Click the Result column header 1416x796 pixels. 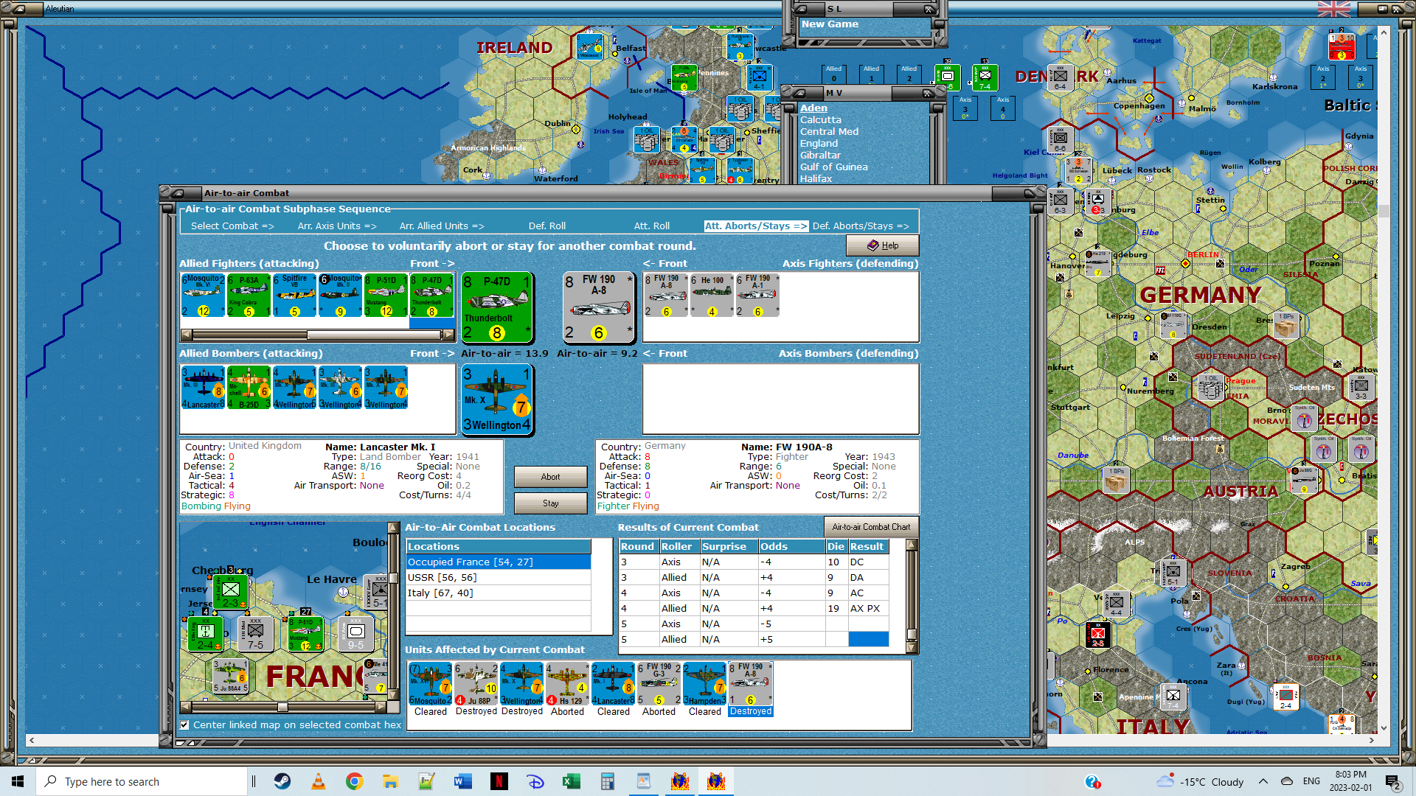(x=868, y=546)
